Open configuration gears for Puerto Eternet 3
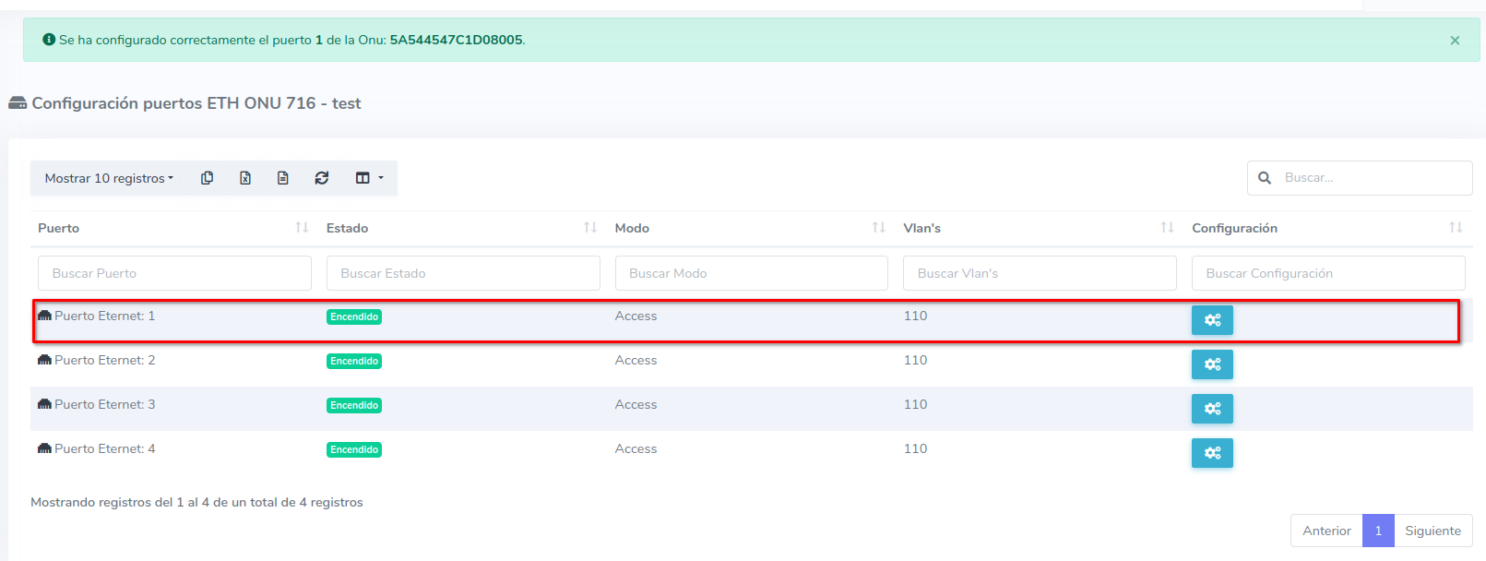Viewport: 1486px width, 561px height. [1212, 409]
